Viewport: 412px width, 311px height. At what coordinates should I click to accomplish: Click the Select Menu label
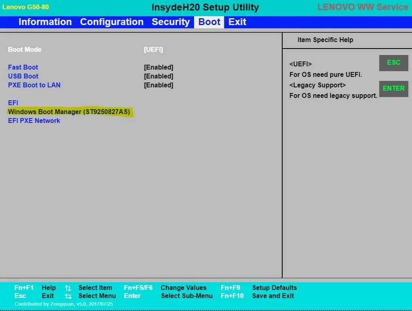click(97, 296)
